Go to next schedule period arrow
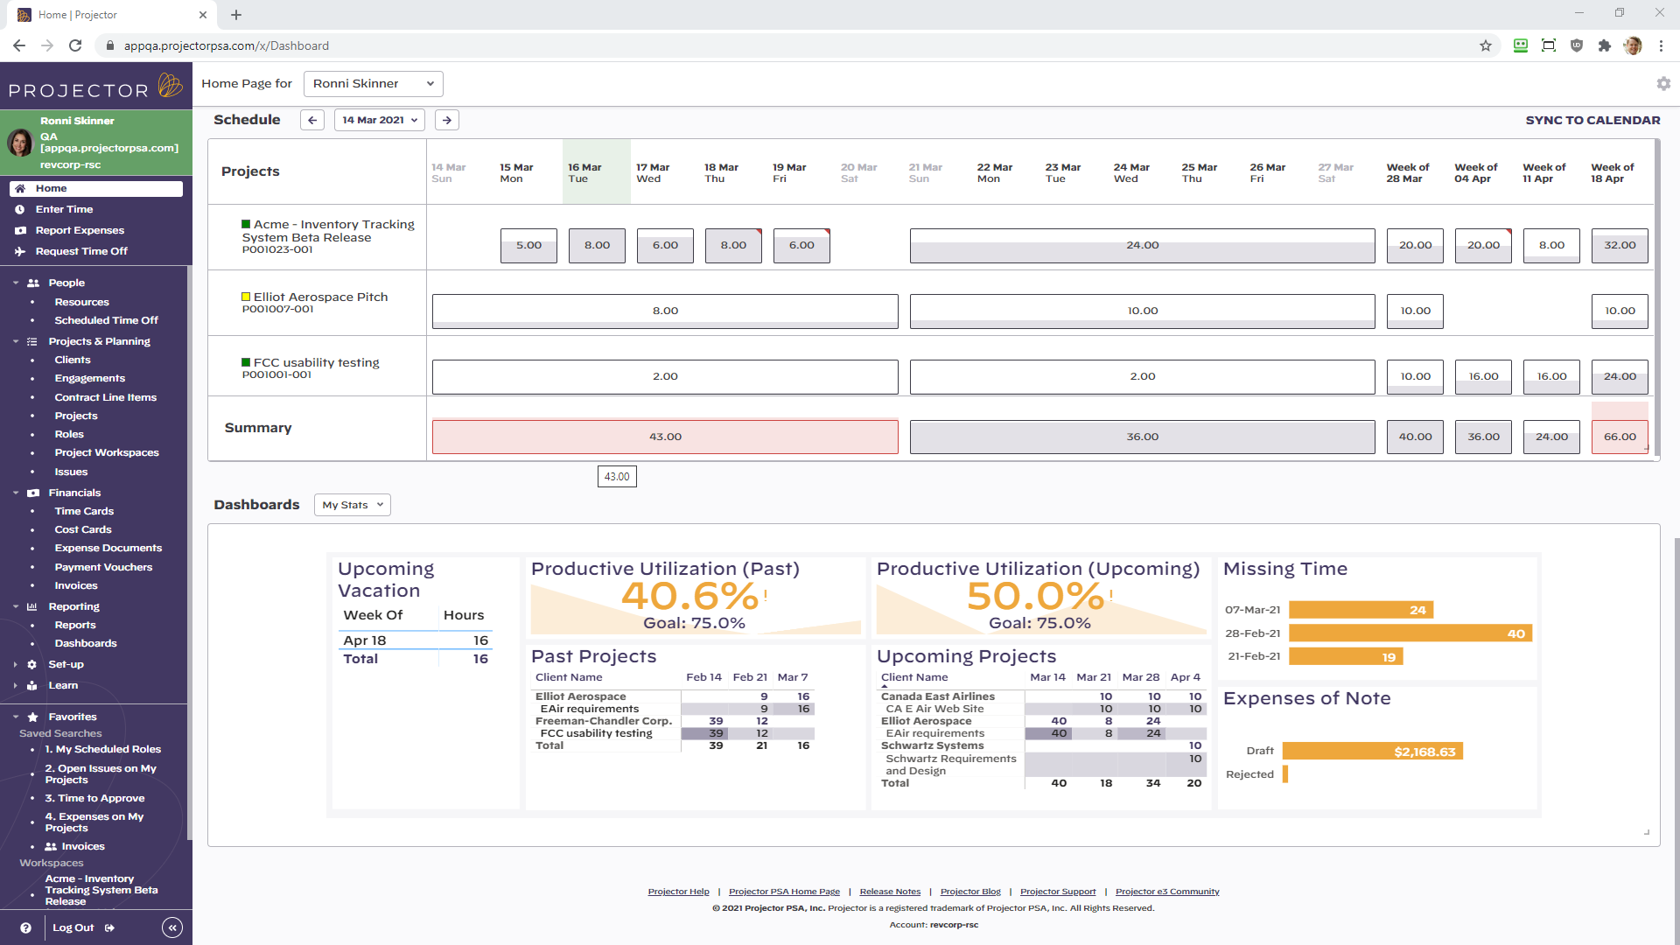 (447, 120)
